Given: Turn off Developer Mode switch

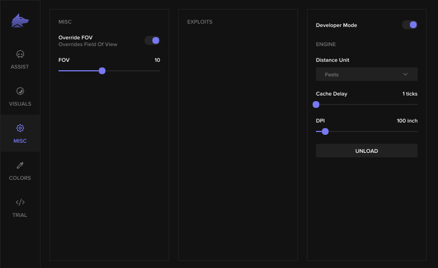Looking at the screenshot, I should pyautogui.click(x=410, y=25).
